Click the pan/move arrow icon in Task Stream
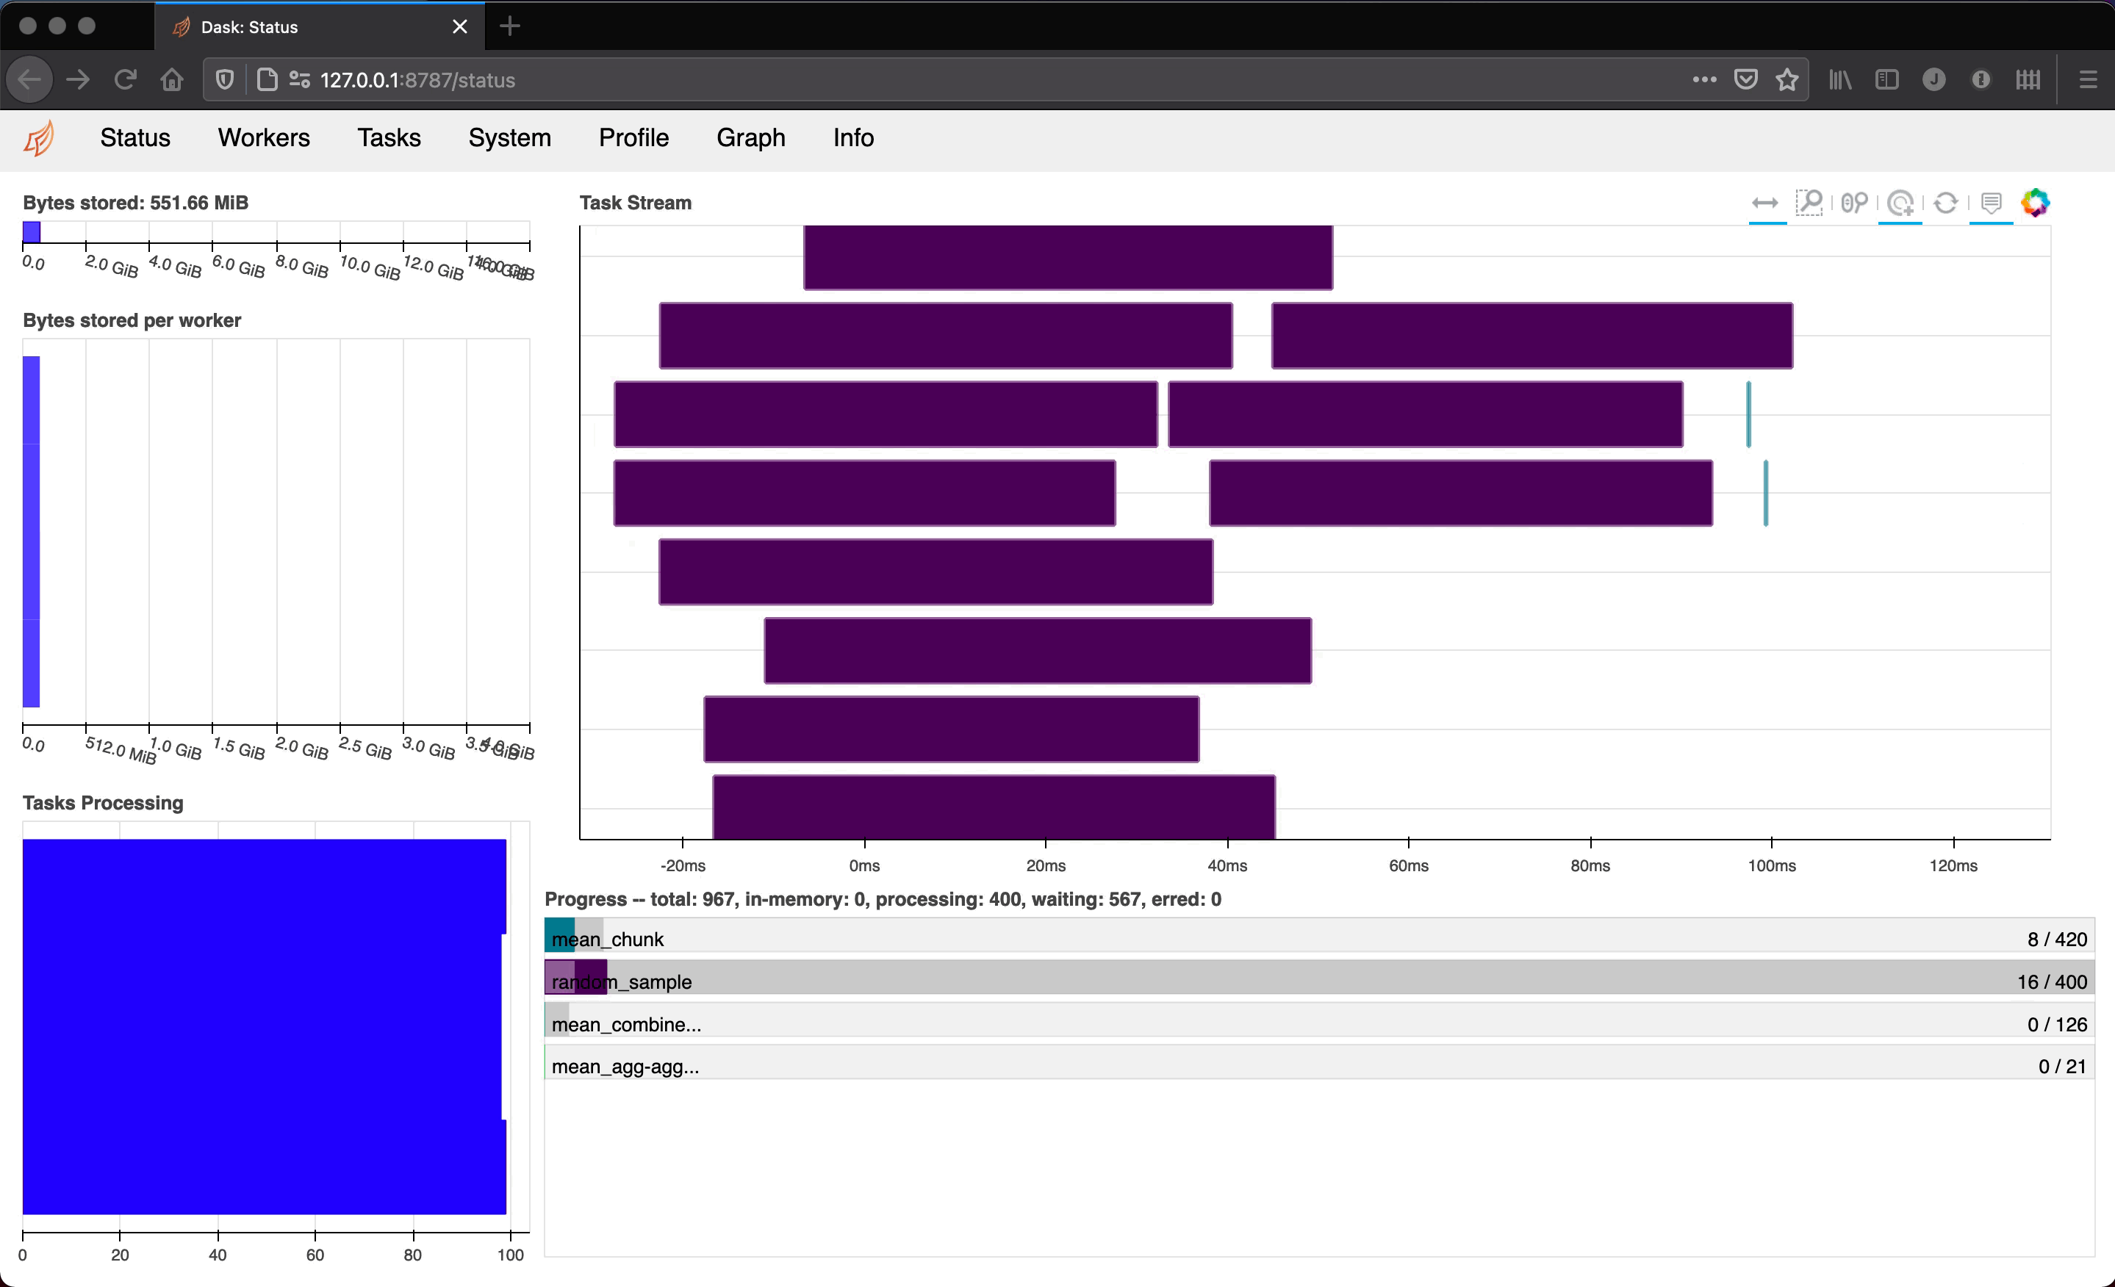This screenshot has height=1287, width=2115. tap(1763, 203)
